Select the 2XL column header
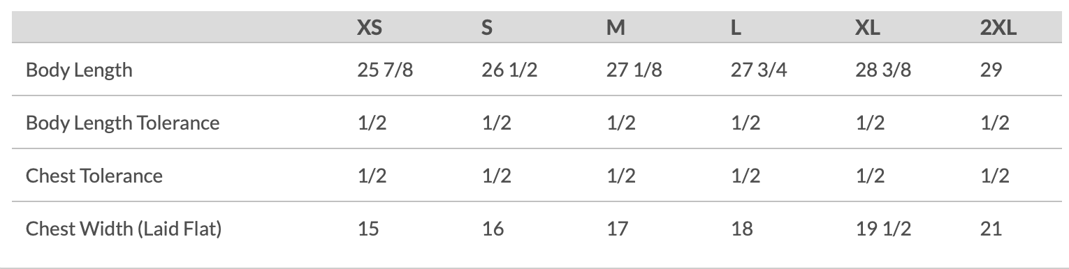Image resolution: width=1069 pixels, height=269 pixels. 998,28
